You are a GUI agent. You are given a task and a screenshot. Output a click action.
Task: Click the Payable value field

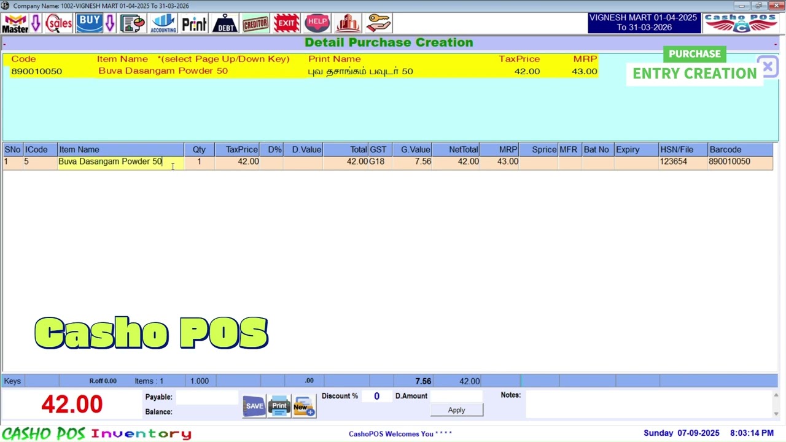click(x=206, y=397)
